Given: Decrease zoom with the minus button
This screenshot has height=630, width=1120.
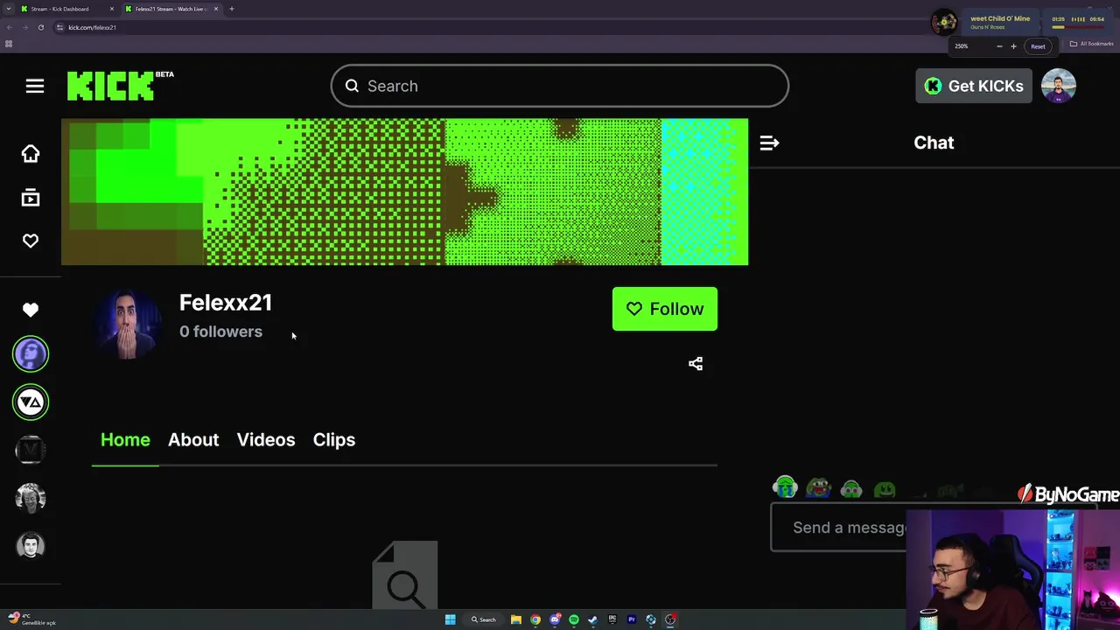Looking at the screenshot, I should coord(999,46).
